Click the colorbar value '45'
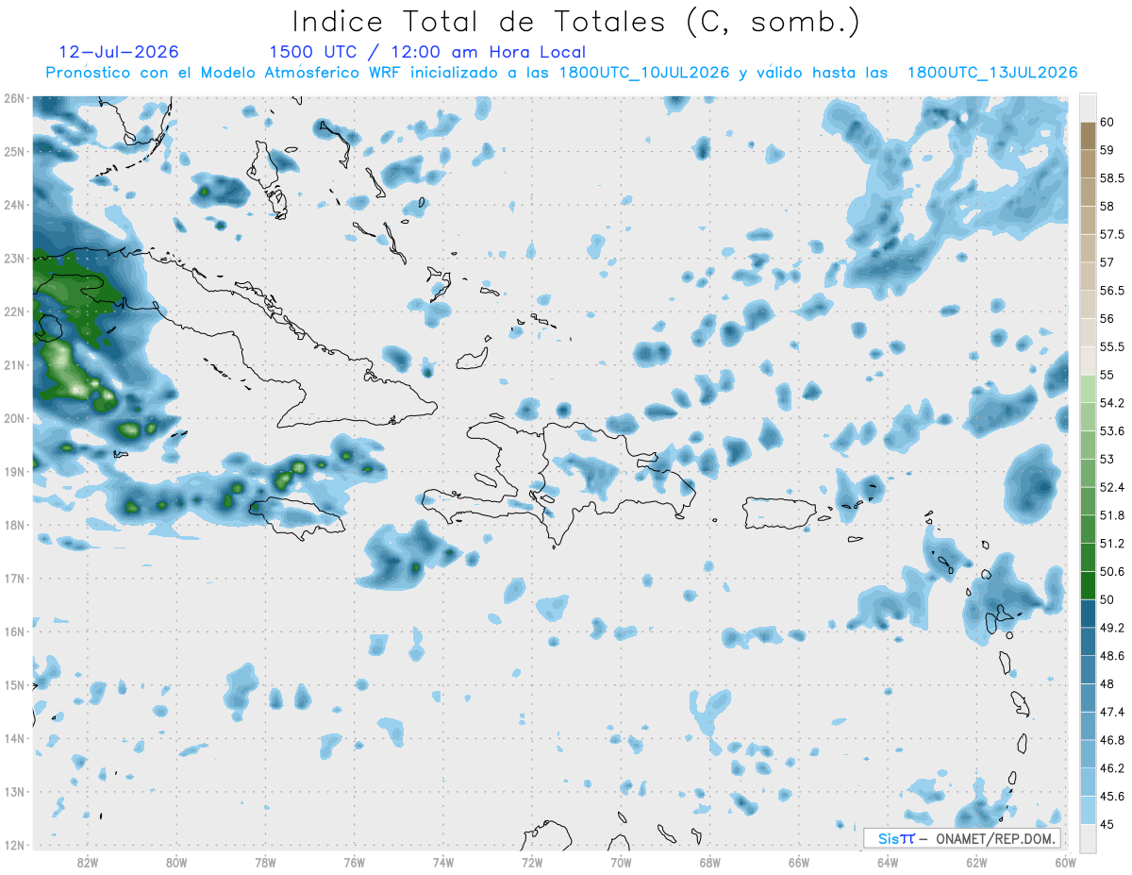This screenshot has width=1132, height=875. point(1107,825)
